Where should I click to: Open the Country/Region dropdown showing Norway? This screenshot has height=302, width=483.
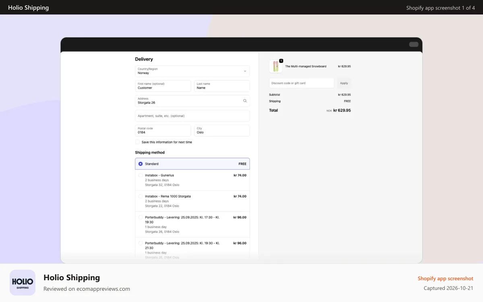click(192, 71)
